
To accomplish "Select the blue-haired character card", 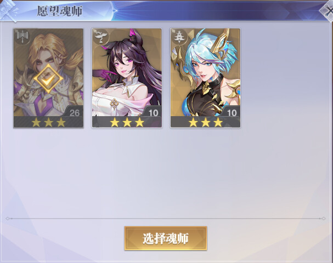I will point(205,78).
